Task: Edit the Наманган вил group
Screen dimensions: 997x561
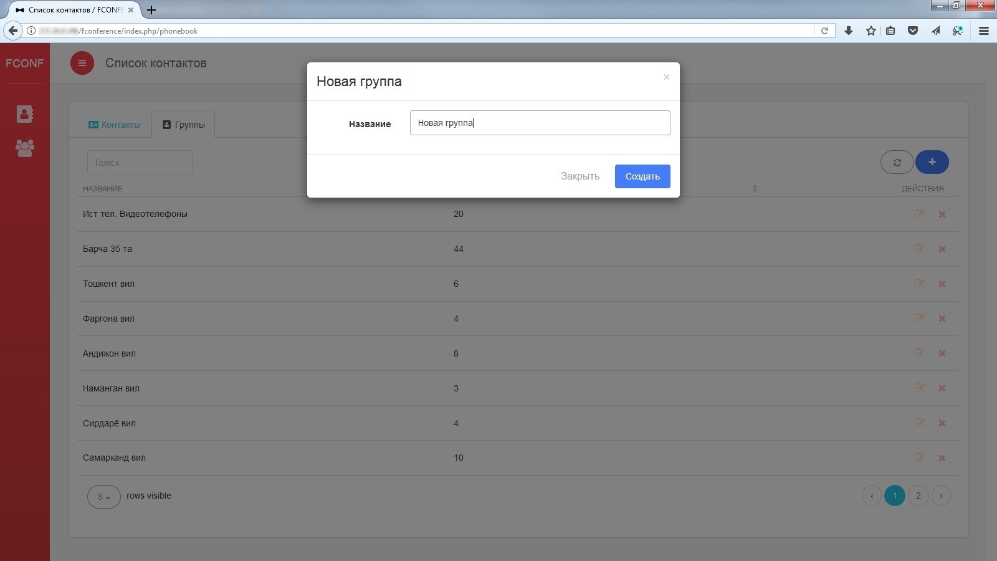Action: coord(919,388)
